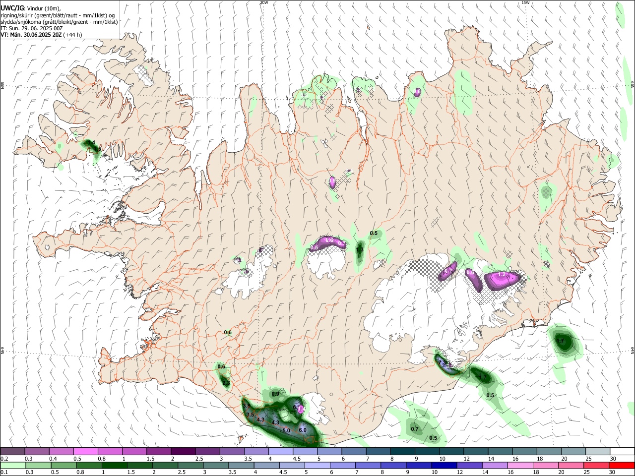Select upper legend dark purple swatch after 2
The image size is (635, 476).
[x=183, y=452]
